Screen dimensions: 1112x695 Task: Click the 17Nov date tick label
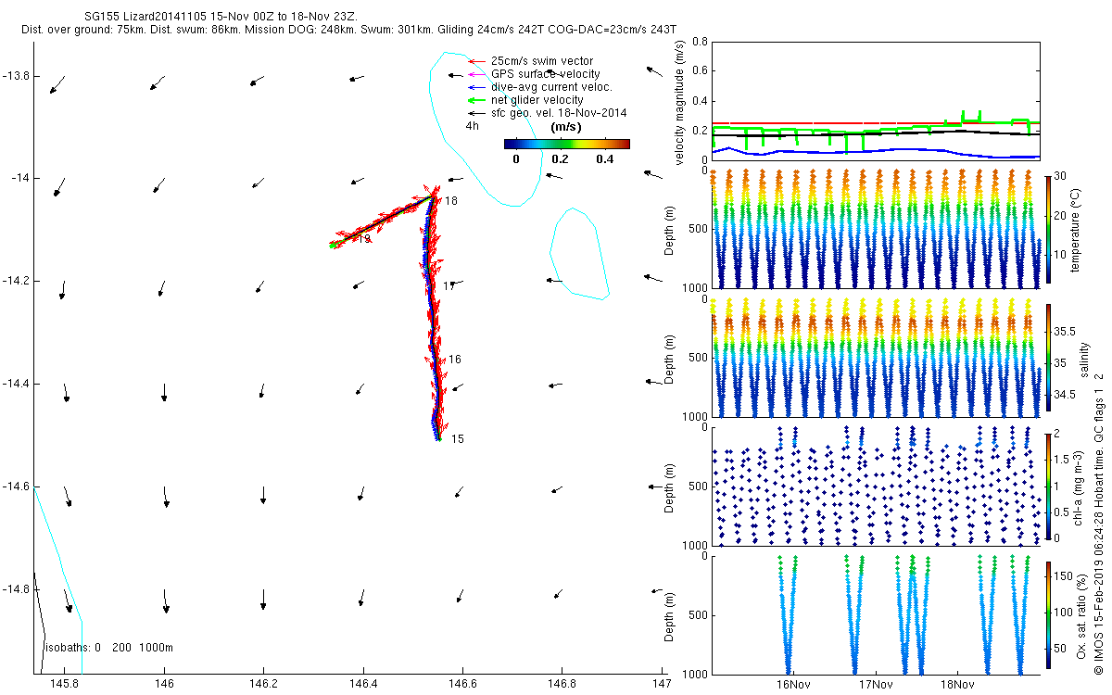pyautogui.click(x=875, y=685)
